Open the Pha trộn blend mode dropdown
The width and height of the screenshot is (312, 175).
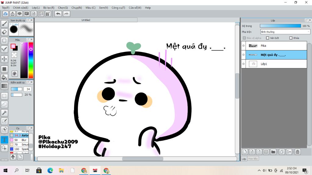coord(285,32)
